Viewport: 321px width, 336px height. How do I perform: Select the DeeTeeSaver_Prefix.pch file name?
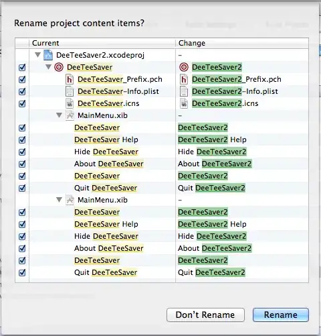[x=120, y=79]
